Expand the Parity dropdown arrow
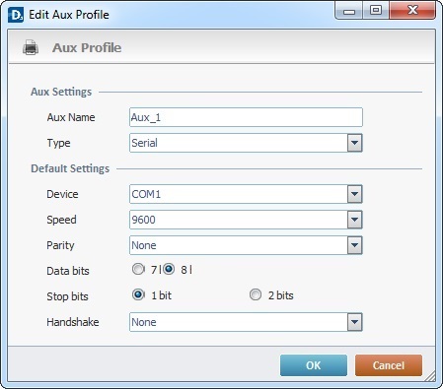The height and width of the screenshot is (389, 443). click(354, 245)
